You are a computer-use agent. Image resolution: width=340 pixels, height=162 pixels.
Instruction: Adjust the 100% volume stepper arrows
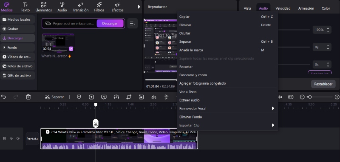328,30
